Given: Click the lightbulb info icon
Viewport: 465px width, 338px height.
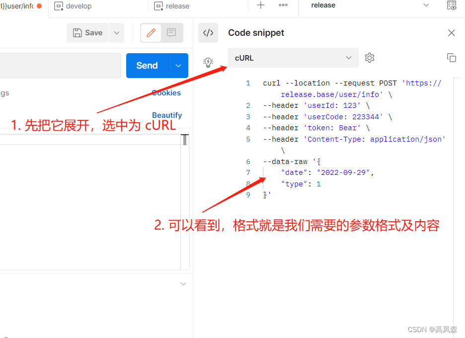Looking at the screenshot, I should 208,62.
